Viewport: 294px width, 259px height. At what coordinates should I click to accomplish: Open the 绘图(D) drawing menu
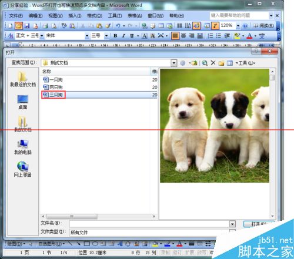16,244
